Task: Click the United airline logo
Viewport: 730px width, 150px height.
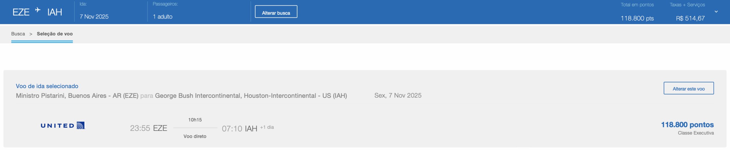Action: pyautogui.click(x=63, y=125)
